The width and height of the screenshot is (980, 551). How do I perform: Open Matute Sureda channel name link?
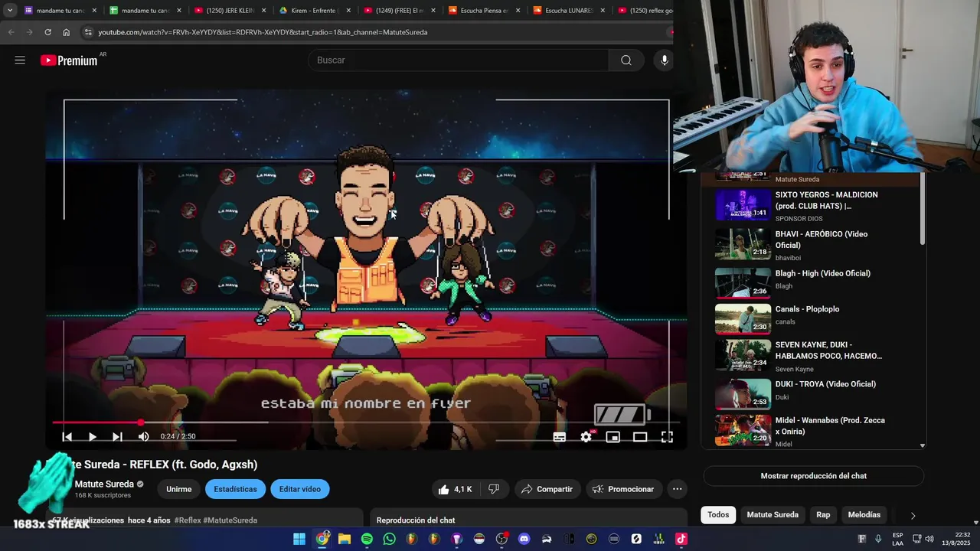104,484
